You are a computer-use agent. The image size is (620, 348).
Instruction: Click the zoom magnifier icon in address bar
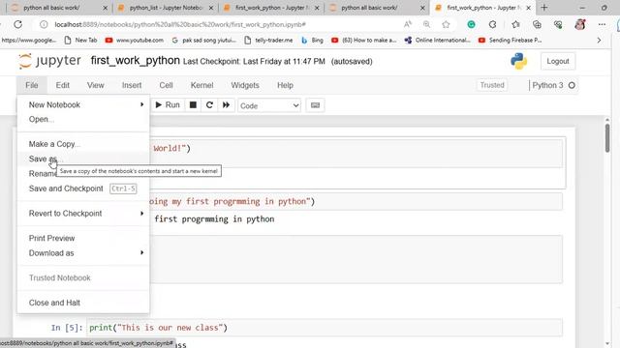426,24
